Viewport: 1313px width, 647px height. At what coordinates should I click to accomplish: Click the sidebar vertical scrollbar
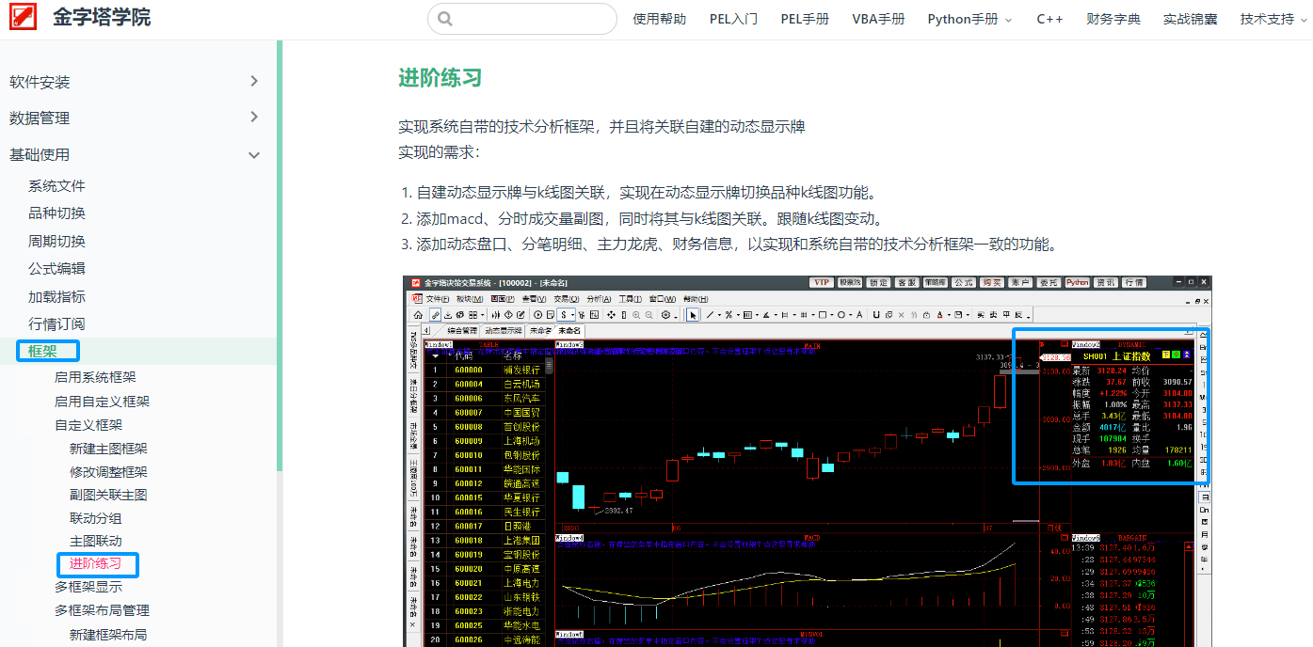point(280,256)
